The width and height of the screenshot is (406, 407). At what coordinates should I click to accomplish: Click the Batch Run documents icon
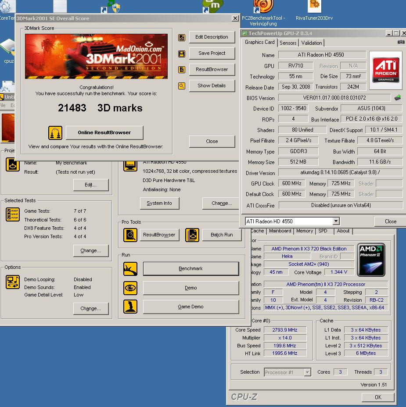point(192,235)
